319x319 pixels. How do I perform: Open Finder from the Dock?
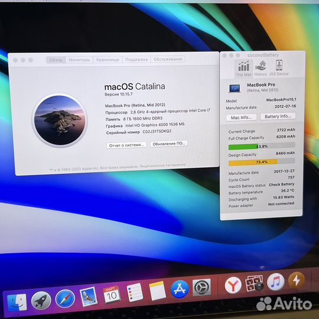[17, 302]
